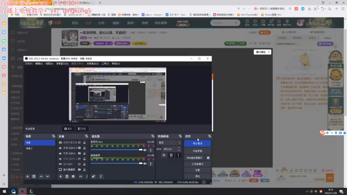Open the 桌面音频 channel three-dot options
Screen dimensions: 347x195
point(151,164)
